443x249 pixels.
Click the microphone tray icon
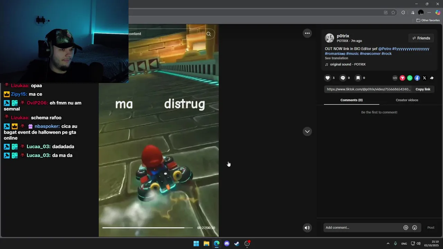395,243
